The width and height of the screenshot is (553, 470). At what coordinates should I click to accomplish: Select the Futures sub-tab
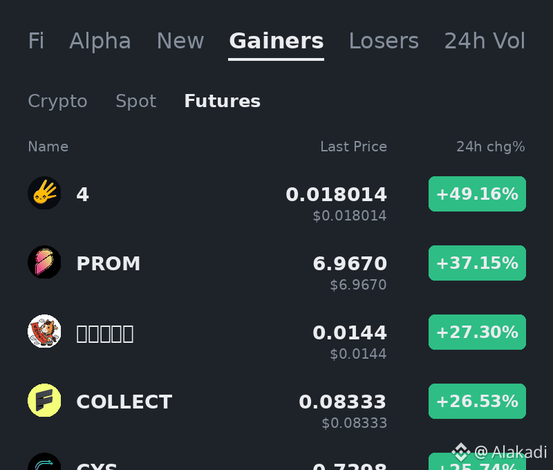222,101
